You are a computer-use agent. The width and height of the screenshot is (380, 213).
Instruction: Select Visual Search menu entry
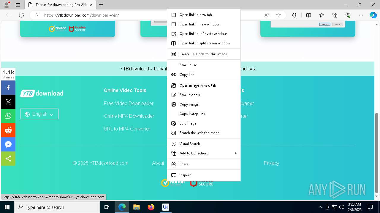click(204, 144)
